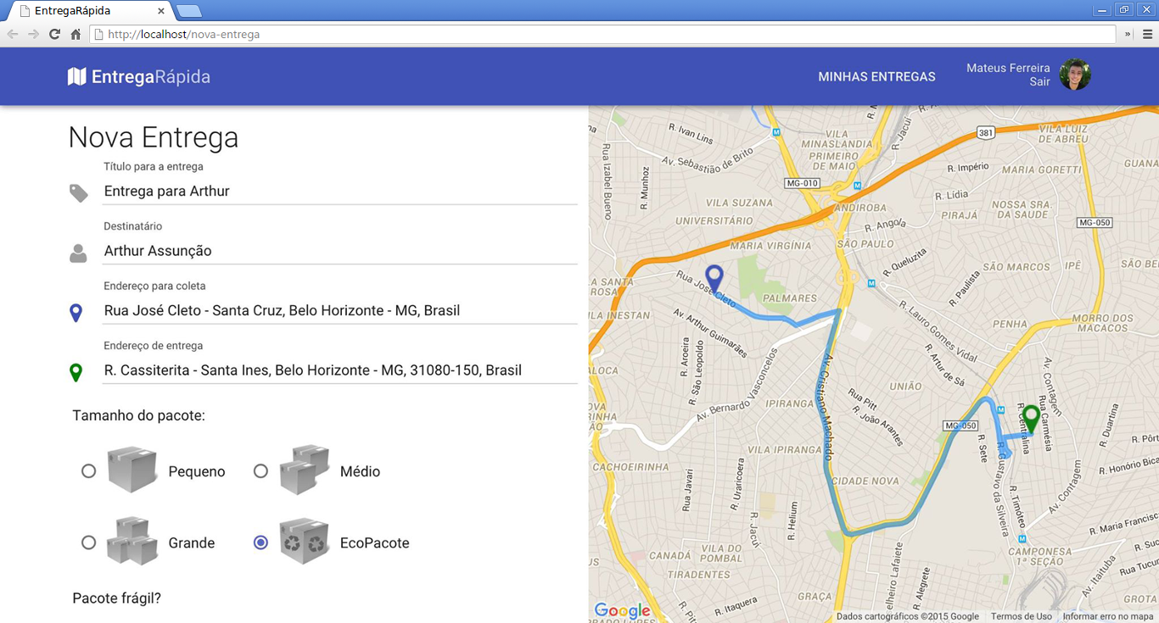This screenshot has height=623, width=1159.
Task: Click the person icon beside Destinatário
Action: [78, 253]
